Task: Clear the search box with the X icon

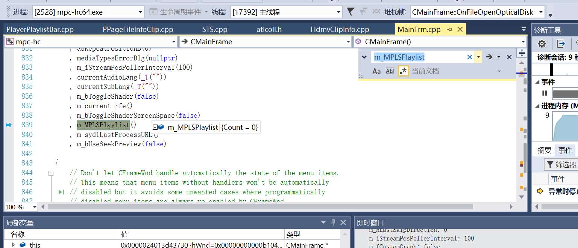Action: pos(469,57)
